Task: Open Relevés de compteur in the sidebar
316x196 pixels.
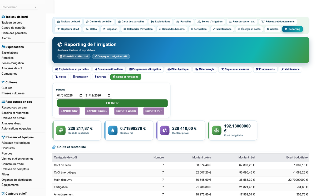Action: 15,169
